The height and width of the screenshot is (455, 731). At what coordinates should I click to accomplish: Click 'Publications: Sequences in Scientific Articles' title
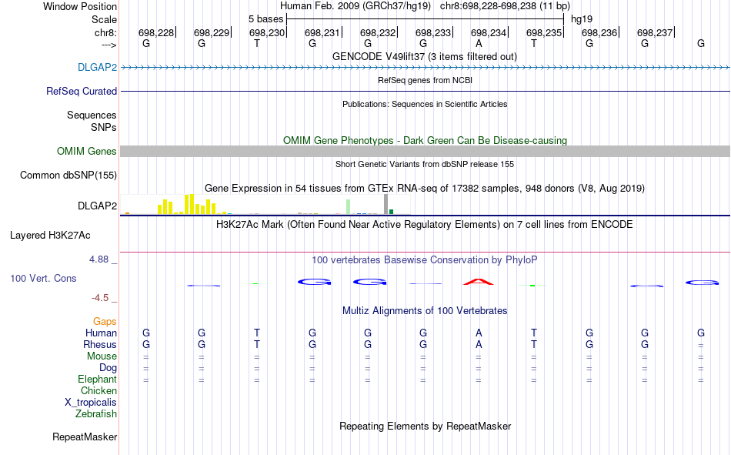pyautogui.click(x=425, y=104)
